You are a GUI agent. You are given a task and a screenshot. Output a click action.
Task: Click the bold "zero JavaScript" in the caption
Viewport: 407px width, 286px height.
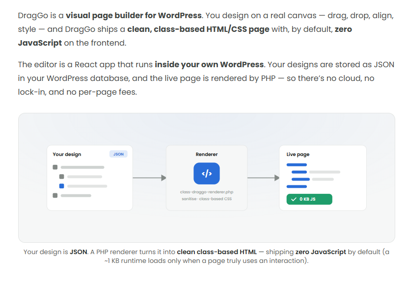[321, 252]
